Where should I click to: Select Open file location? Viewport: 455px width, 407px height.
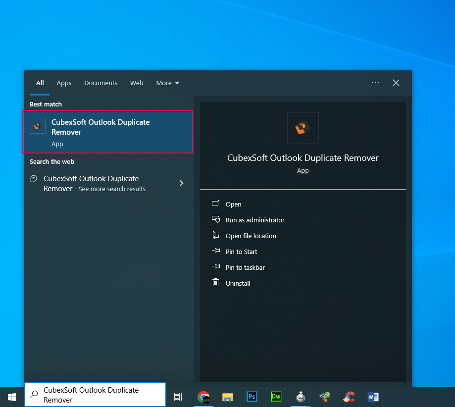coord(251,236)
